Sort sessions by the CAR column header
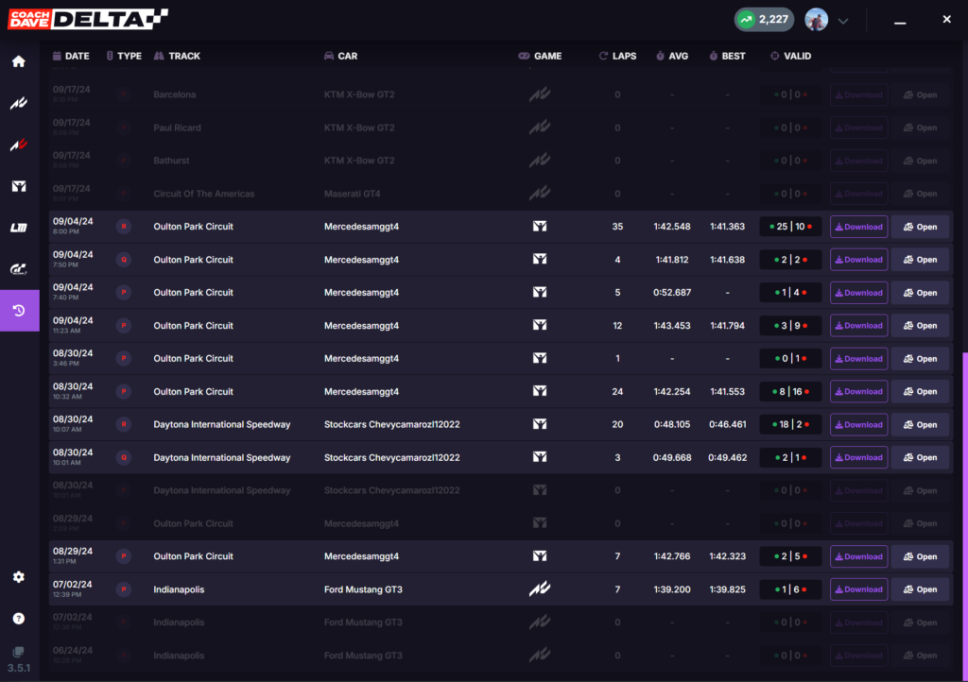Viewport: 968px width, 682px height. tap(340, 56)
